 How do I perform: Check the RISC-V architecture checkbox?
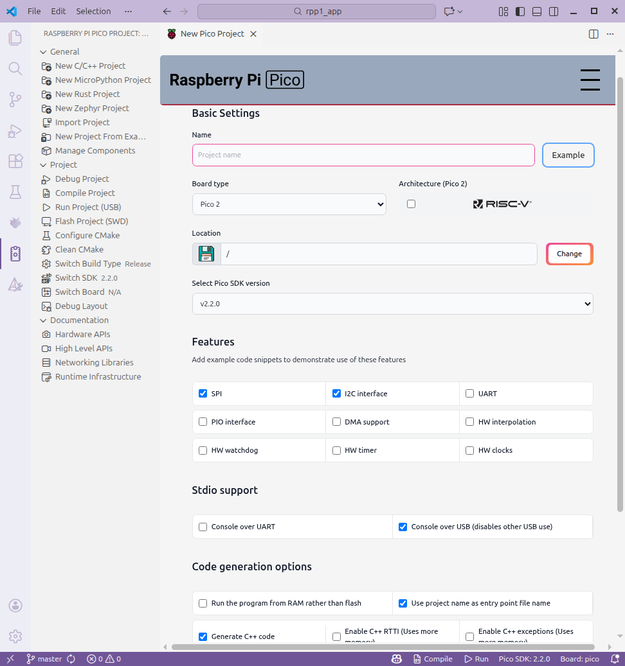click(411, 204)
